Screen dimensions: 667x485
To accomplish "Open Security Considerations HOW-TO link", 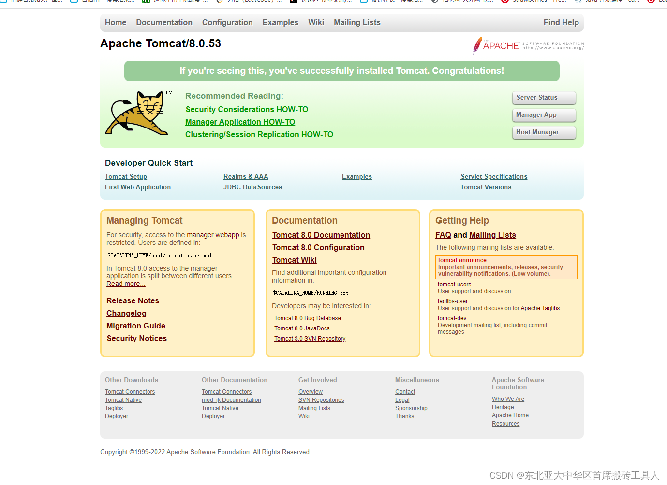I will click(x=247, y=110).
